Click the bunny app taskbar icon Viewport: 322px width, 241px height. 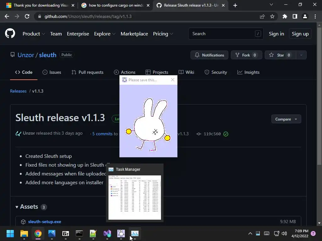[121, 233]
